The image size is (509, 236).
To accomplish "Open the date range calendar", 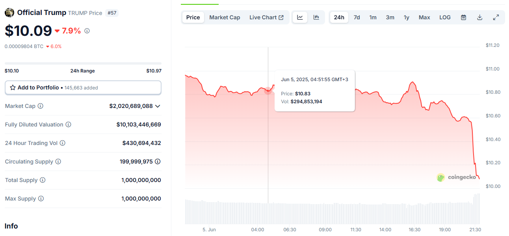I will coord(464,17).
